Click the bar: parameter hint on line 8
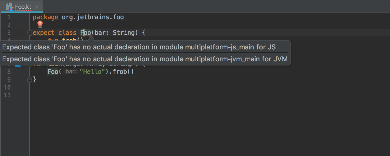 (x=70, y=71)
